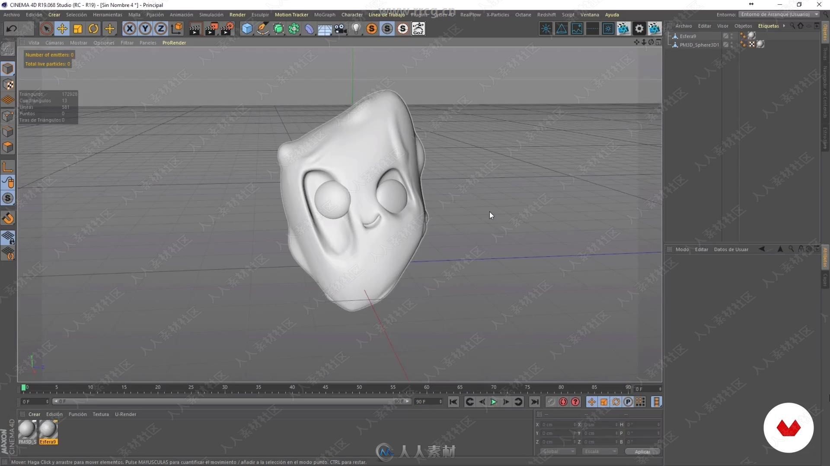Toggle Autokeying red button

click(563, 402)
